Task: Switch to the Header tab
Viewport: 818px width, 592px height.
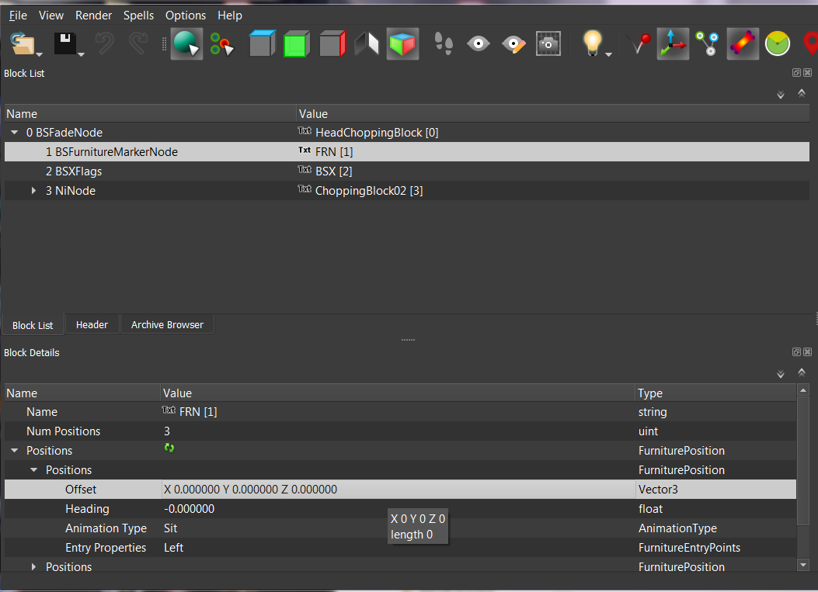Action: (x=92, y=324)
